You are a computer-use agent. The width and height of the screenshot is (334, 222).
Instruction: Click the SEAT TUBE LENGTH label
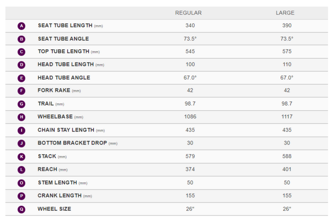[65, 26]
